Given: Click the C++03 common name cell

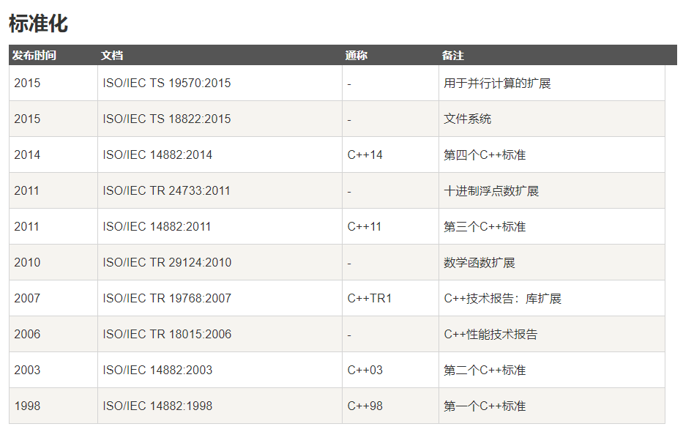Looking at the screenshot, I should click(365, 371).
